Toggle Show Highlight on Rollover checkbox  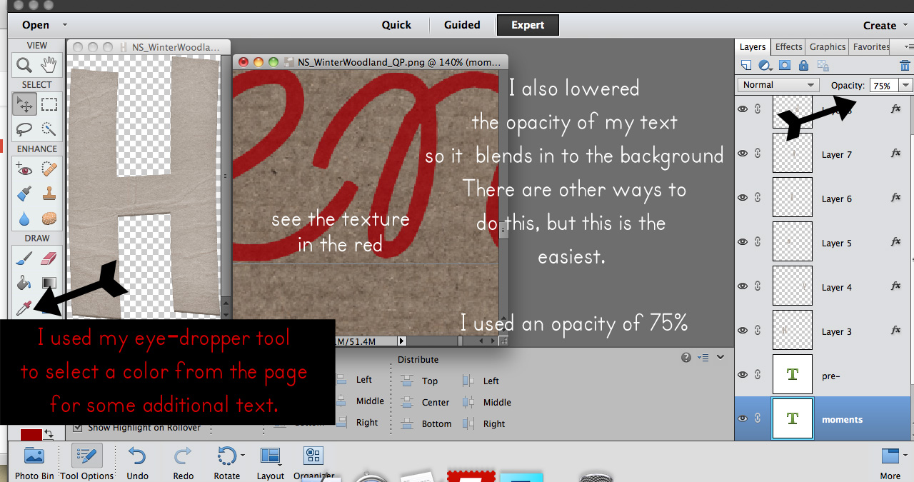click(x=78, y=428)
